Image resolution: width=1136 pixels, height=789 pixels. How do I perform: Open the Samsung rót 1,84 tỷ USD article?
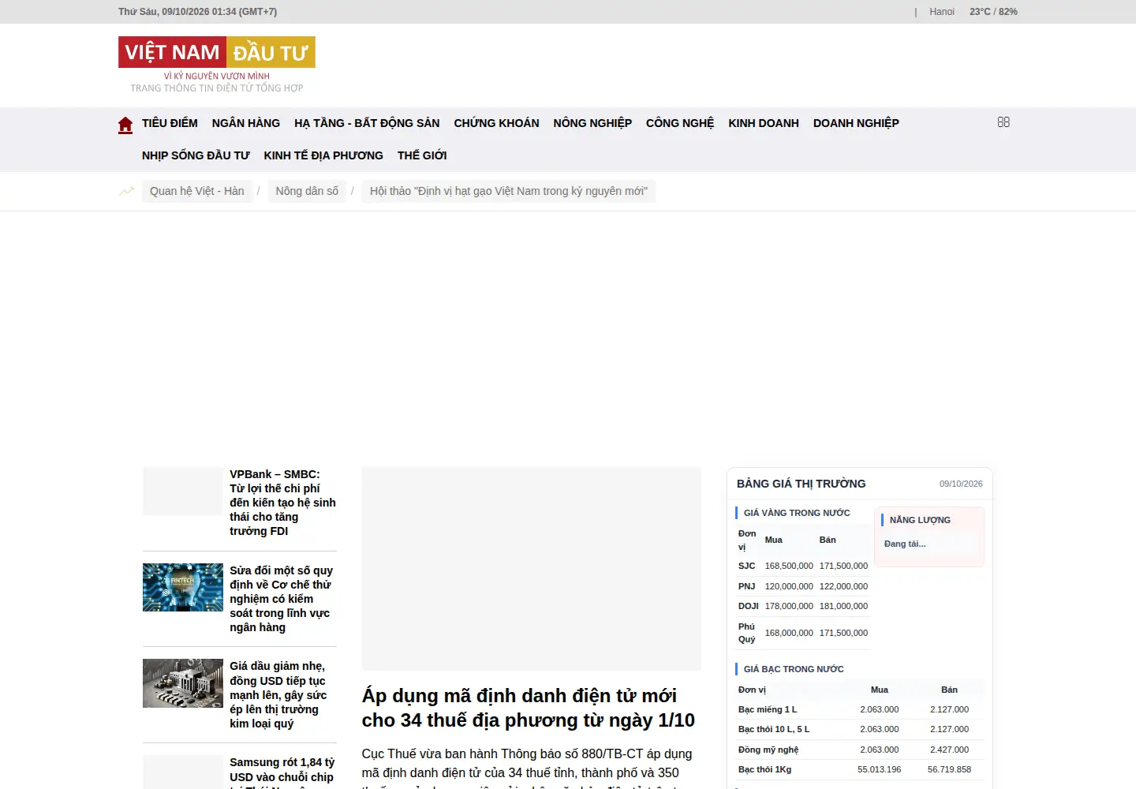[x=283, y=772]
